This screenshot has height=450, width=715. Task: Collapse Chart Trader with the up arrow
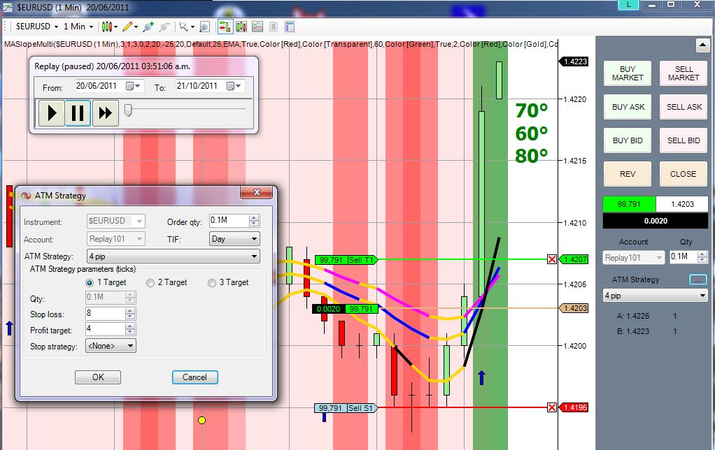[x=702, y=45]
